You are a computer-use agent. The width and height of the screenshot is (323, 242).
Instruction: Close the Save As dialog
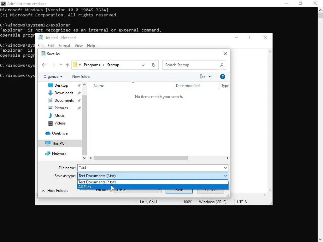[225, 54]
